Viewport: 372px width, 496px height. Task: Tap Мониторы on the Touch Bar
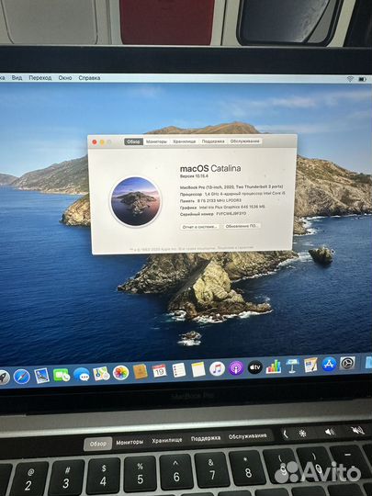[x=130, y=442]
